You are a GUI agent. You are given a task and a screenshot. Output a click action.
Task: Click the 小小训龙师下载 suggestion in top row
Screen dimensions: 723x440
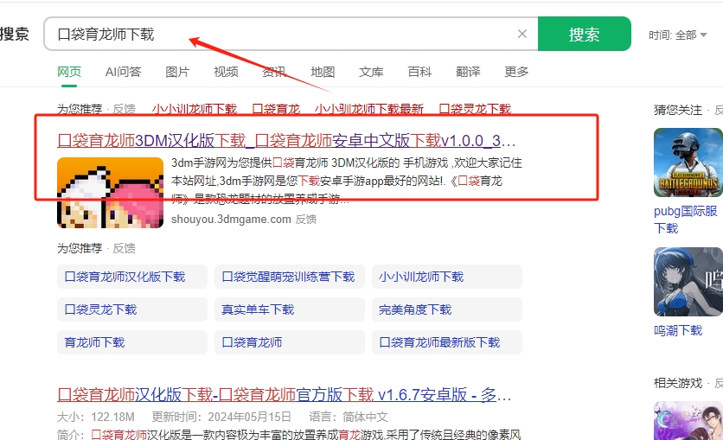194,109
